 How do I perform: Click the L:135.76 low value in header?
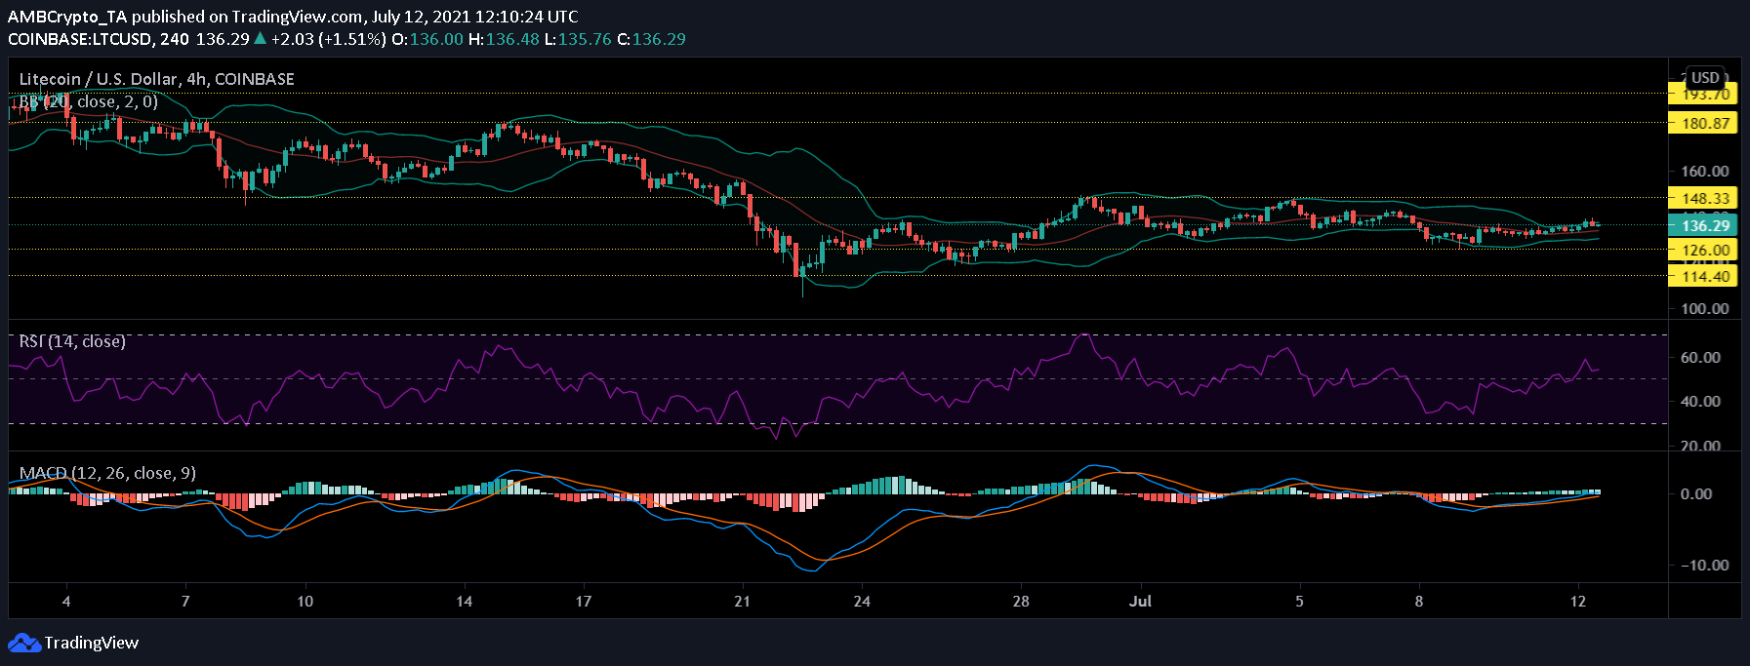578,39
